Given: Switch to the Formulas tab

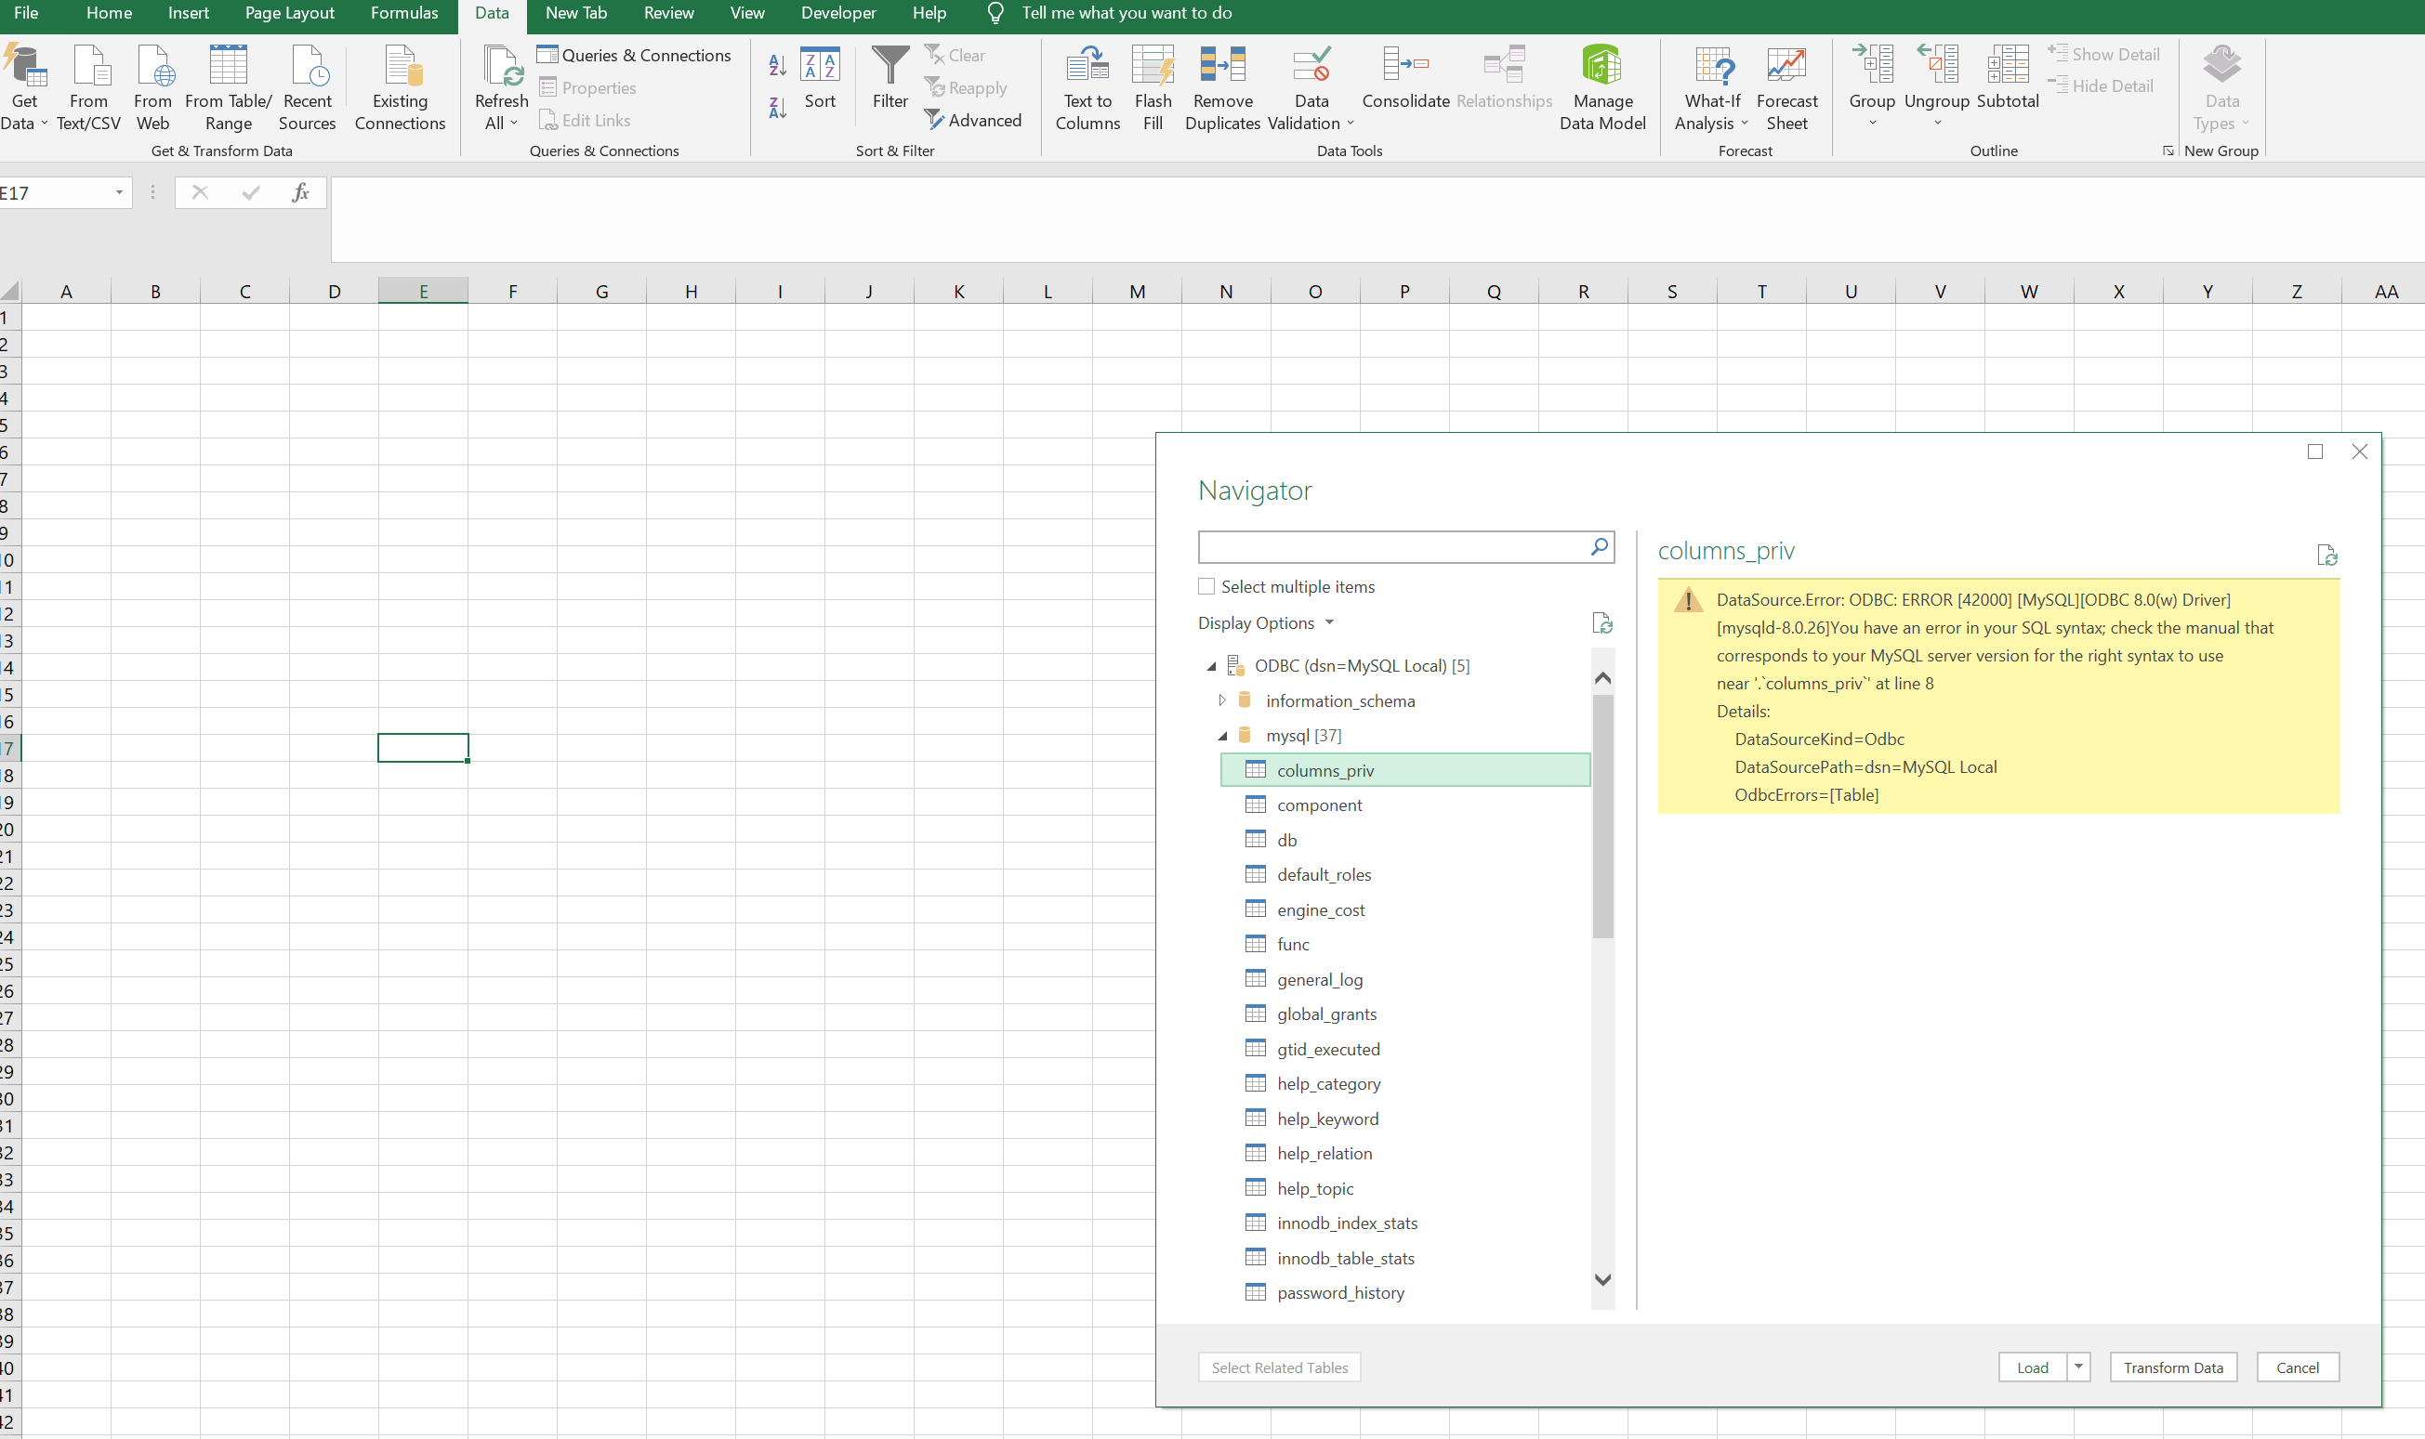Looking at the screenshot, I should [403, 14].
